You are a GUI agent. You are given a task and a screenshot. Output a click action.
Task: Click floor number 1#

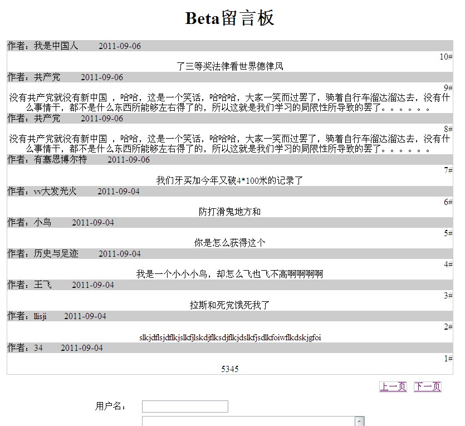point(448,359)
